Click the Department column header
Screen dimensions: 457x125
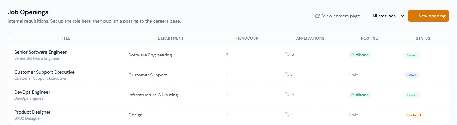click(171, 38)
